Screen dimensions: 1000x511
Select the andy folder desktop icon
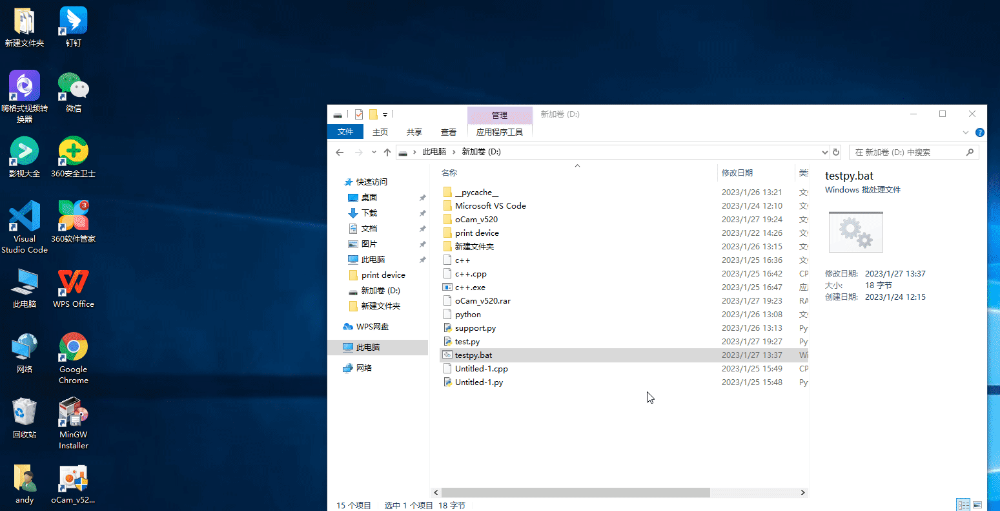(x=25, y=485)
